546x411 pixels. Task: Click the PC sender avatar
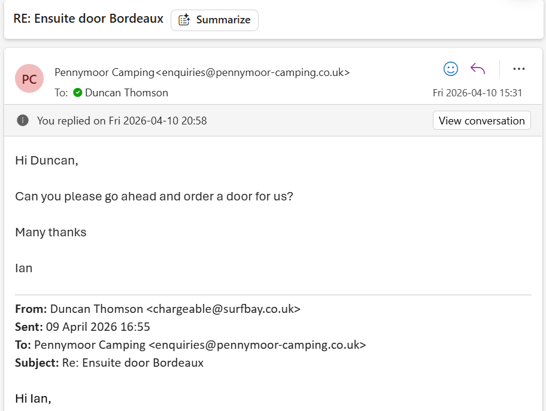(x=29, y=79)
